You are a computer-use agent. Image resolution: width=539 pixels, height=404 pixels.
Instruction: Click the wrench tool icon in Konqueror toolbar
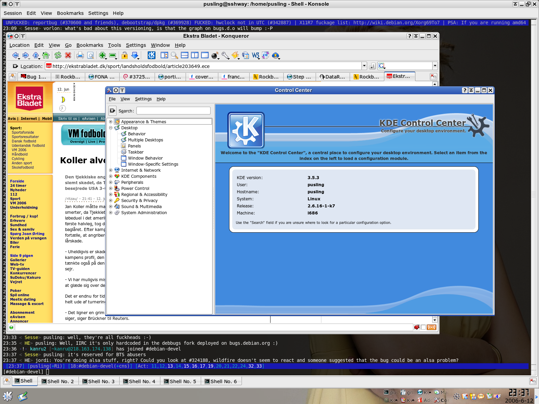[225, 55]
